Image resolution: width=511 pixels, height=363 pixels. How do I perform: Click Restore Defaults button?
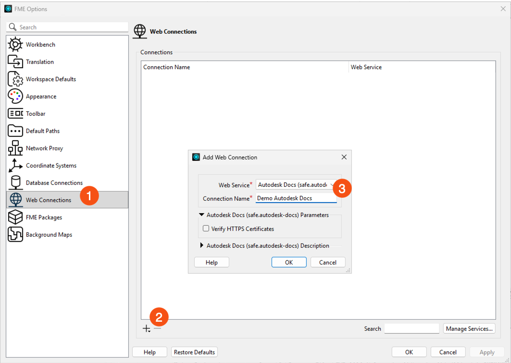tap(194, 352)
